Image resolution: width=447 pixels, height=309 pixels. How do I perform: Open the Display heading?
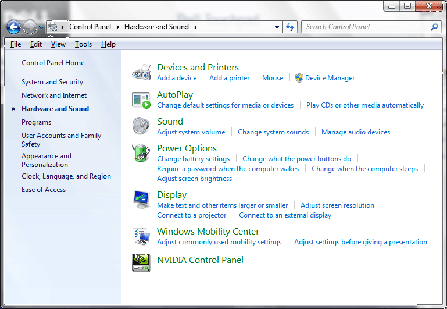tap(172, 194)
